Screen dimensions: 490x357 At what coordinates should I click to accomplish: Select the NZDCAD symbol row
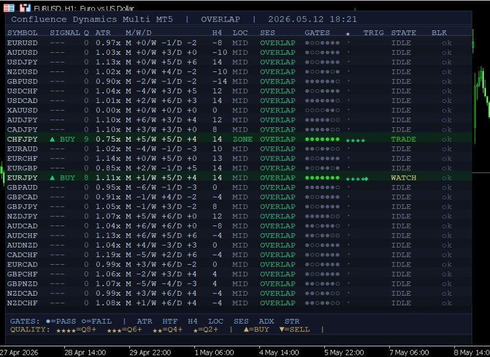[x=238, y=293]
